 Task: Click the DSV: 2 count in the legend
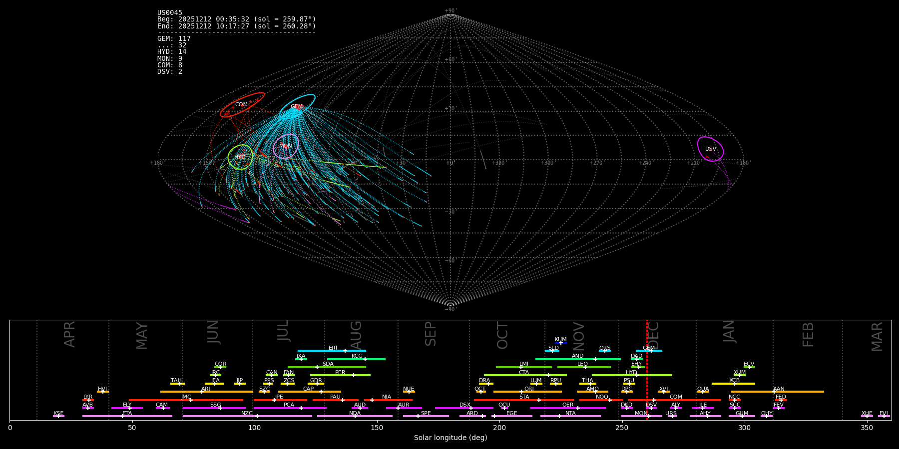[170, 72]
